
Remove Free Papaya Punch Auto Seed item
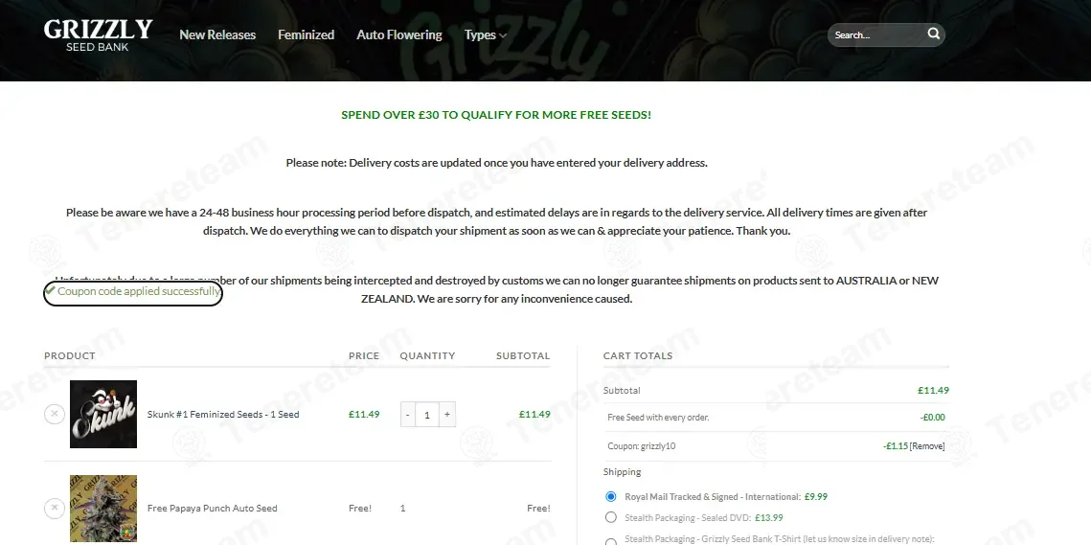pos(55,508)
